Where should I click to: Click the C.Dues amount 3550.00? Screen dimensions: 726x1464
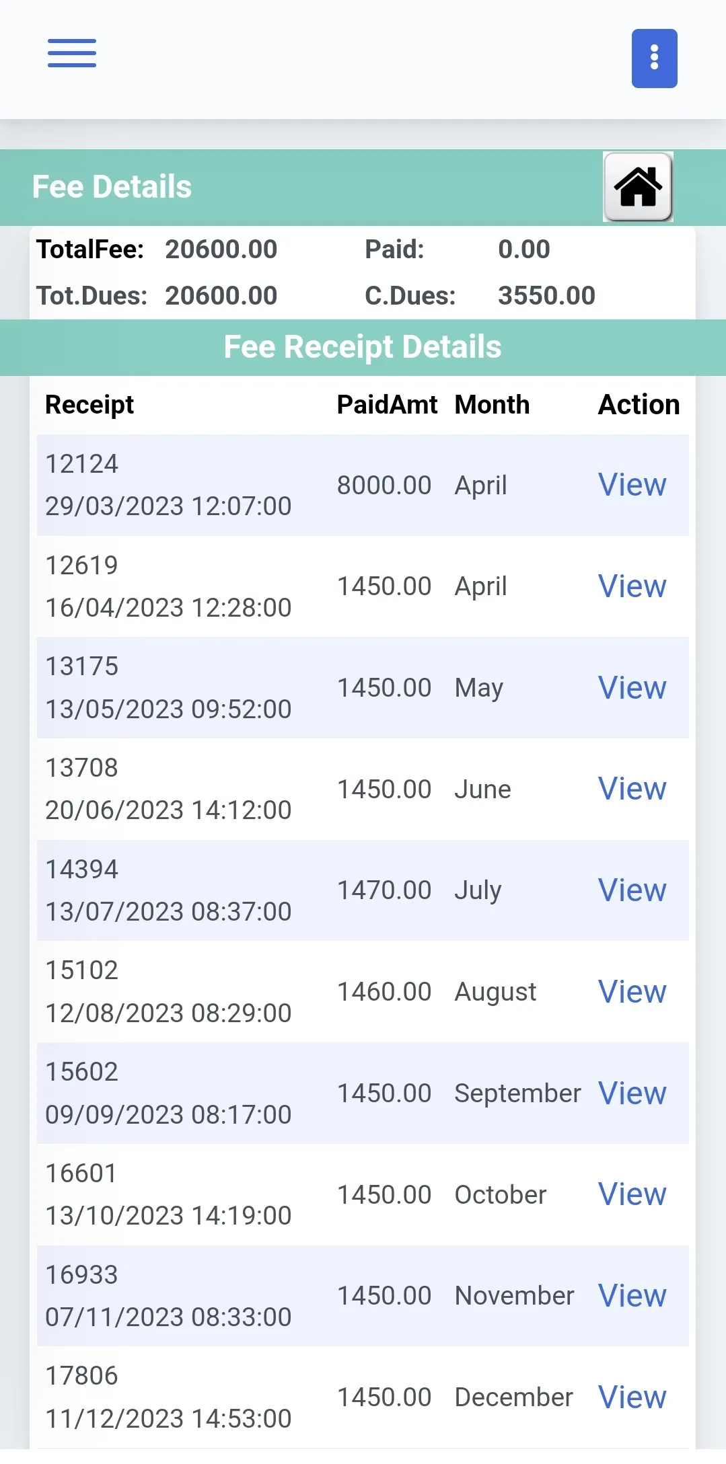(x=546, y=296)
